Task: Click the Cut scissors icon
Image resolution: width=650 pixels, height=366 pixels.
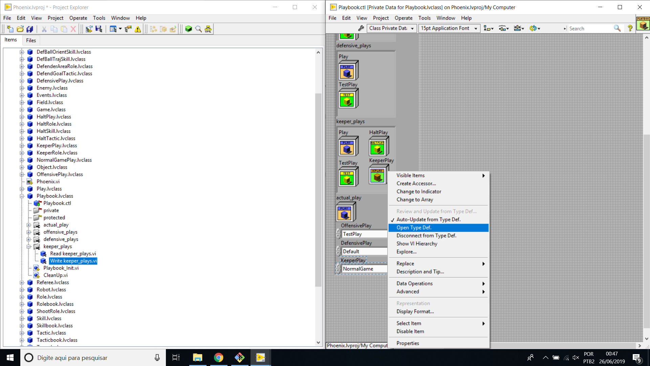Action: click(x=44, y=29)
